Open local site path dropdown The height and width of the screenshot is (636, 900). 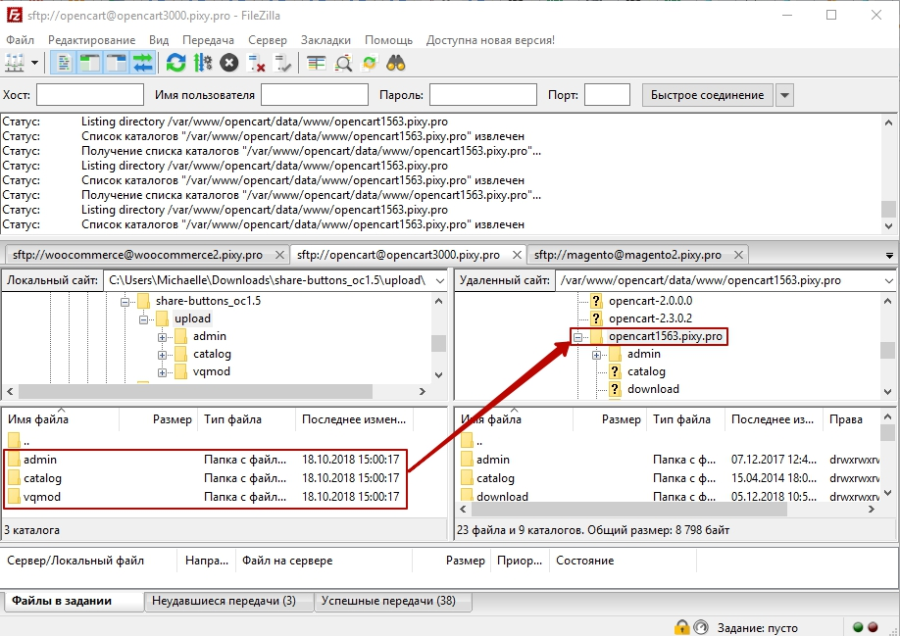click(439, 280)
